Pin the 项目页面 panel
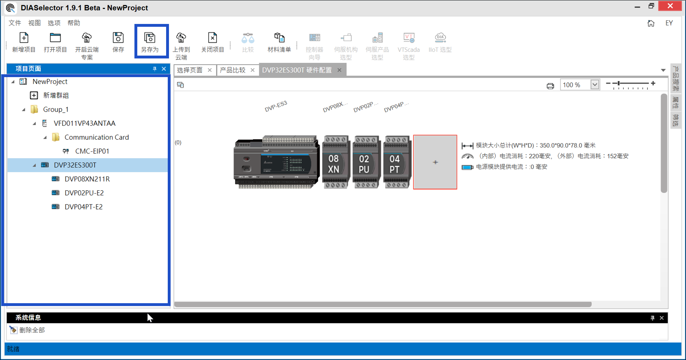The width and height of the screenshot is (686, 360). click(x=155, y=69)
